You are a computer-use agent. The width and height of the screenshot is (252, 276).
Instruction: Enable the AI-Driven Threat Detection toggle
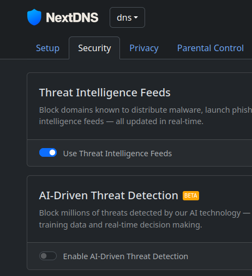pos(48,256)
